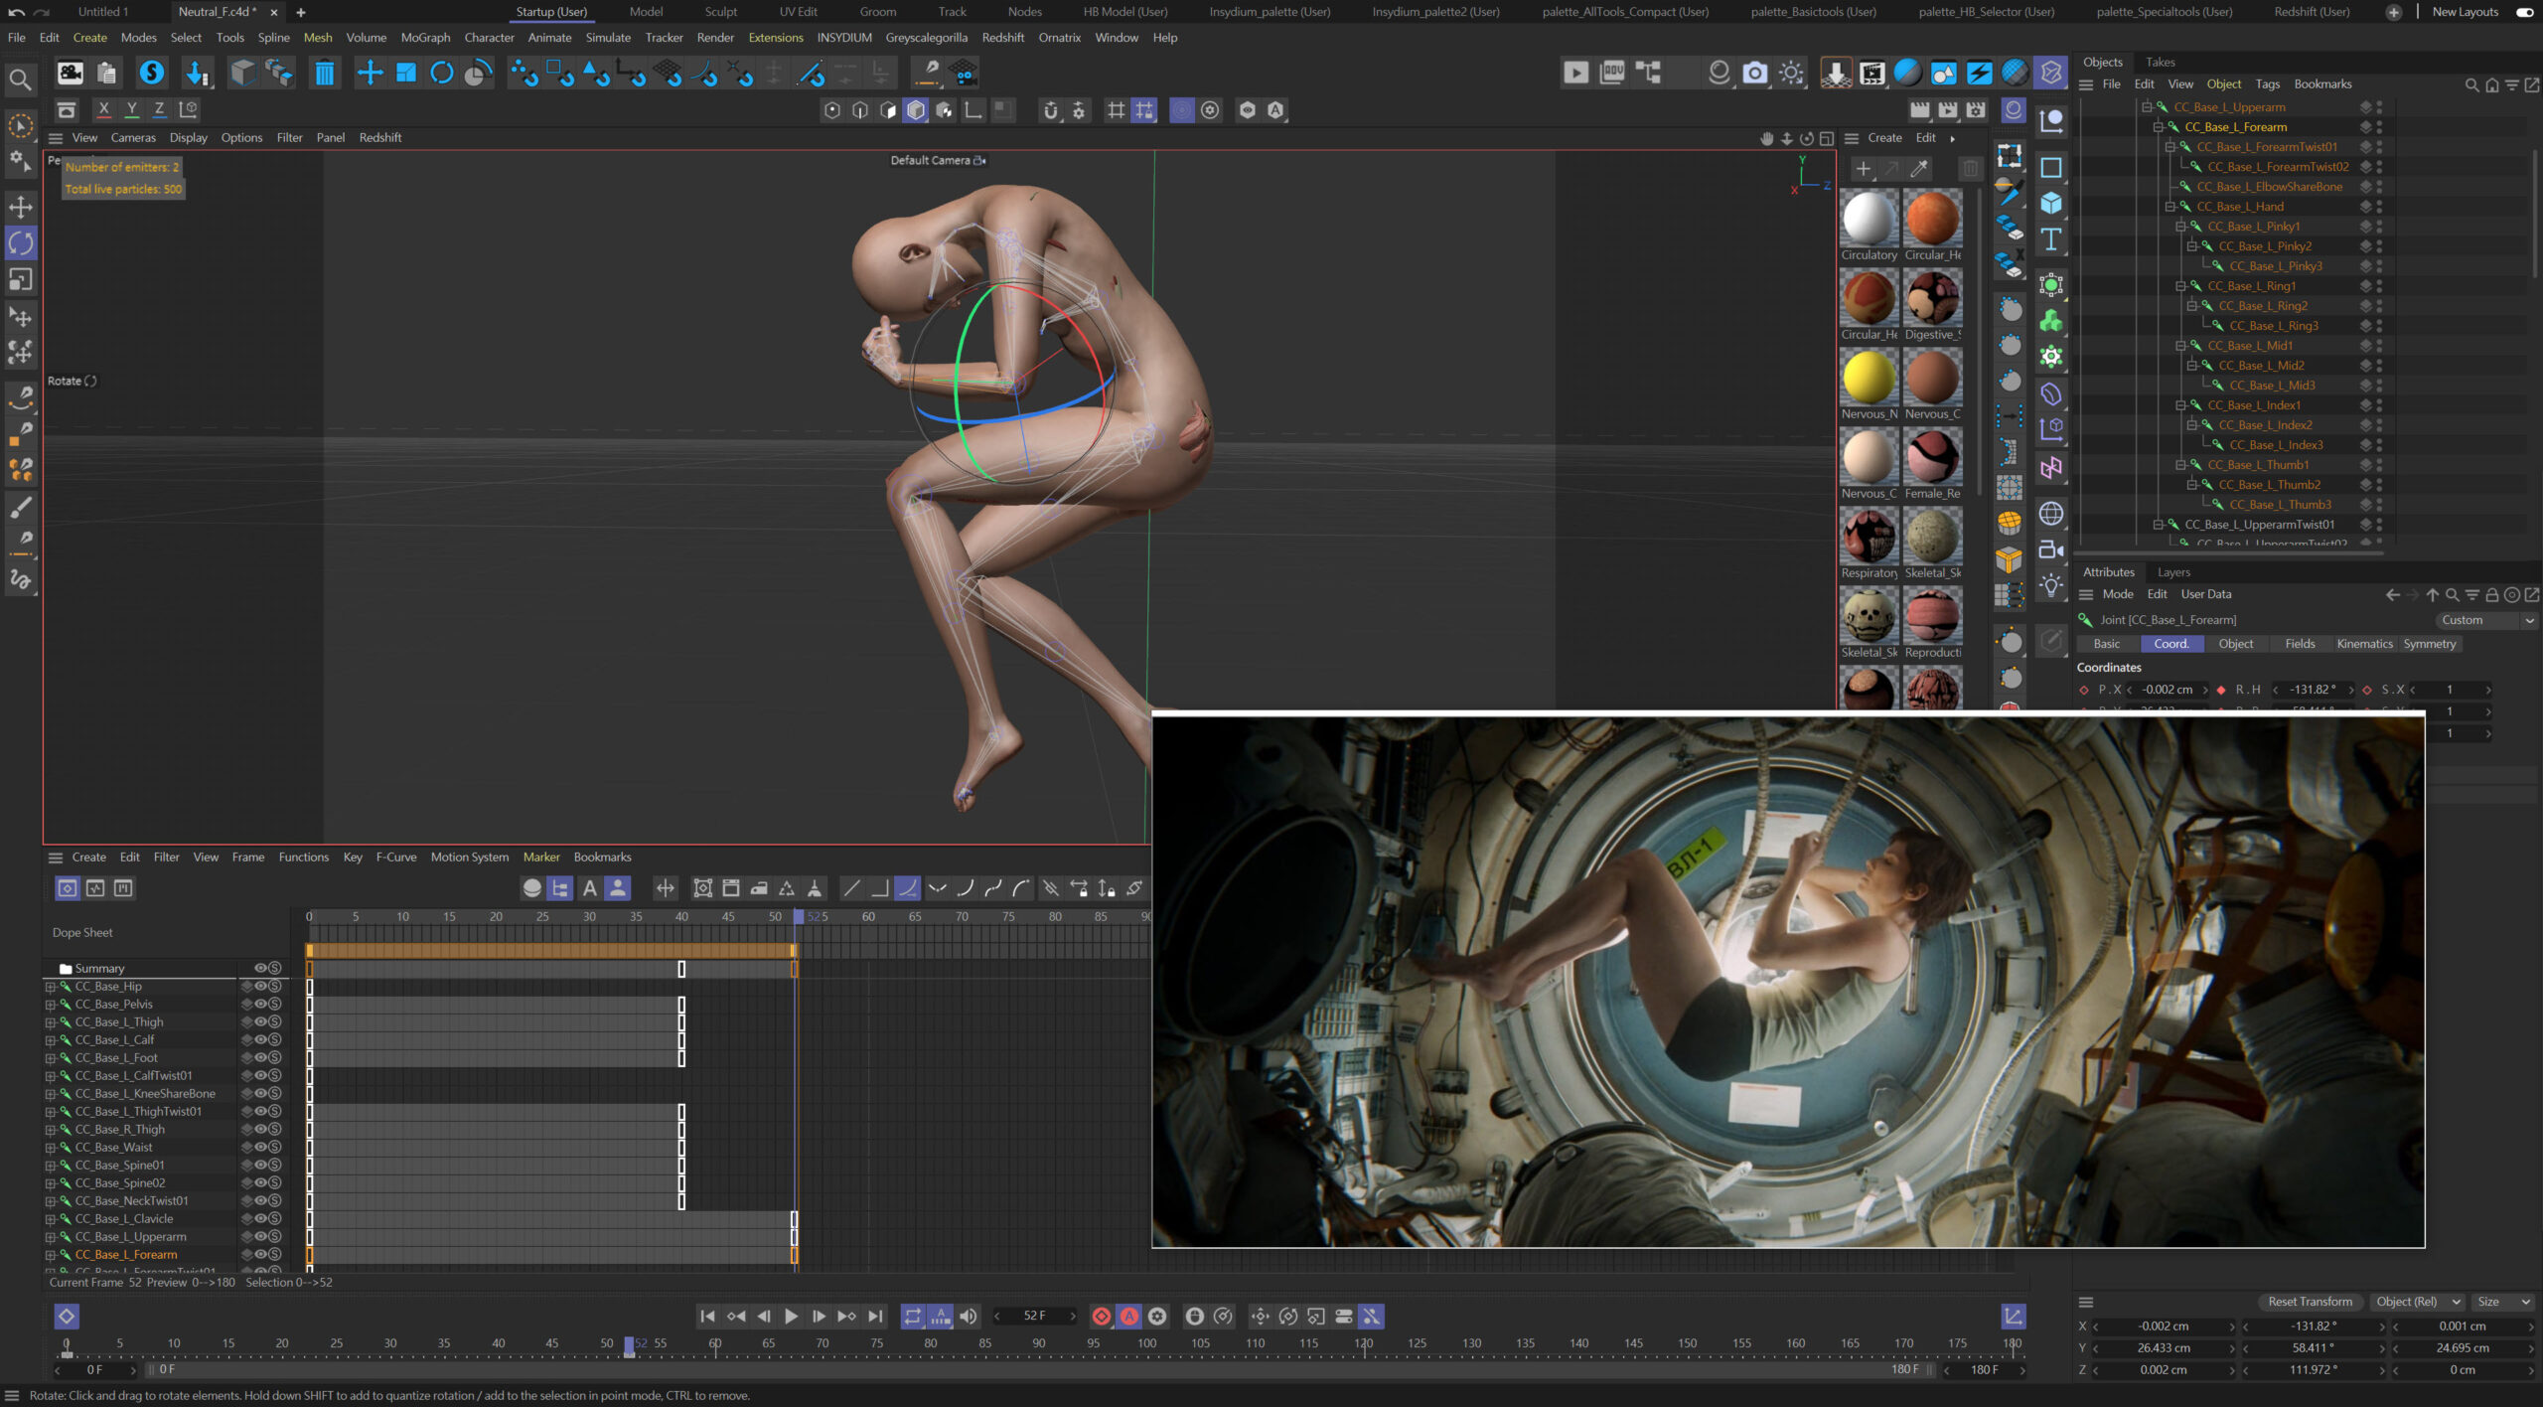Screen dimensions: 2543x1407
Task: Click the current frame field 52 F
Action: [x=1034, y=1316]
